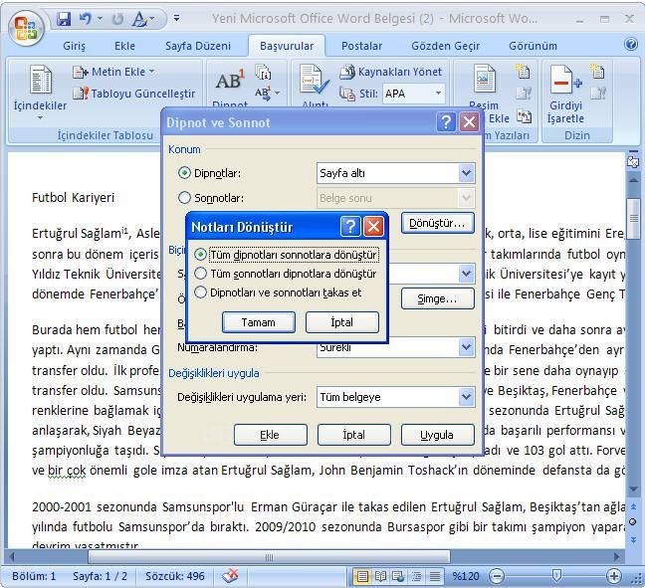Save the document with the floppy icon
This screenshot has height=588, width=645.
click(x=64, y=19)
